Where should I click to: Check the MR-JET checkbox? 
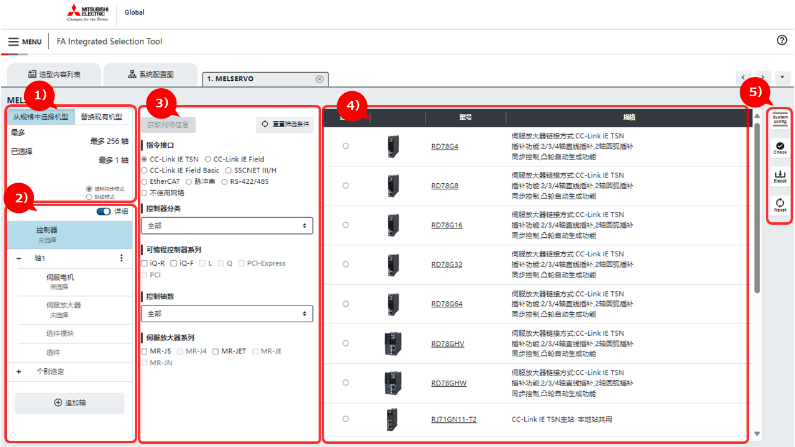tap(216, 351)
